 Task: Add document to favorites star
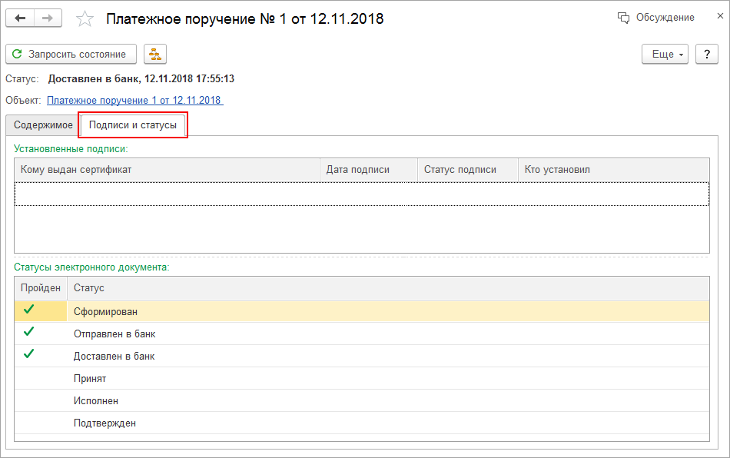pos(85,19)
